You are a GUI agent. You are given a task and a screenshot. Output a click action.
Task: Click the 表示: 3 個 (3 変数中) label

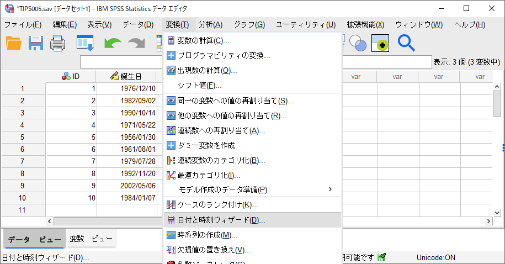pyautogui.click(x=467, y=62)
